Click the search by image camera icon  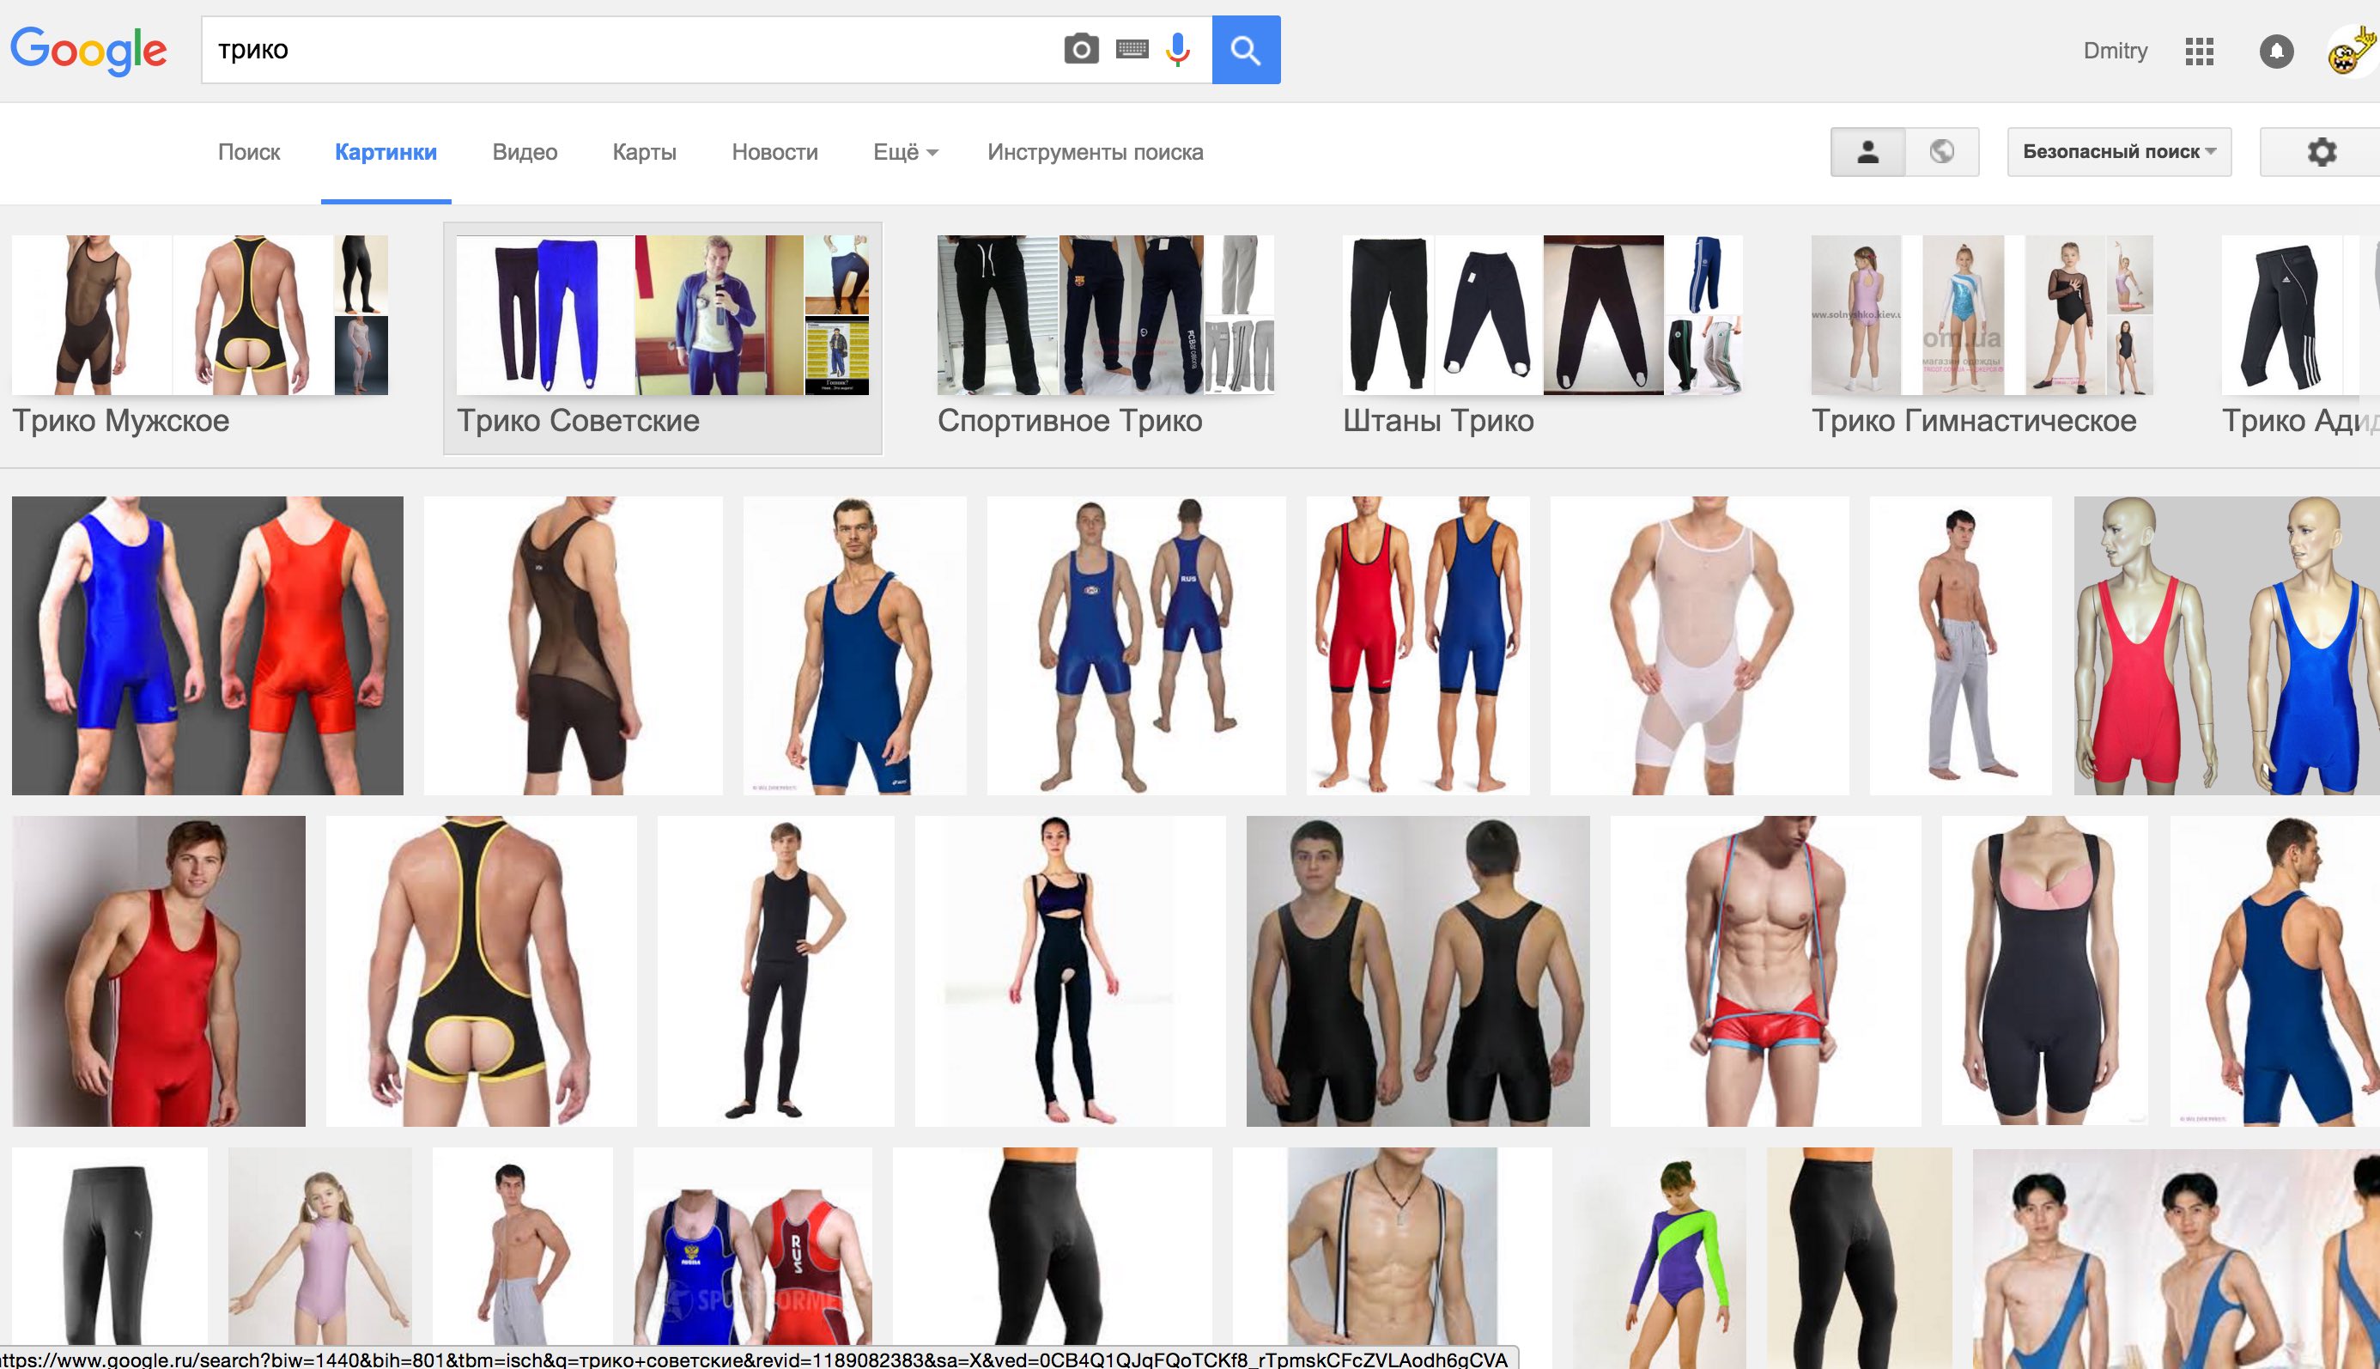1081,50
